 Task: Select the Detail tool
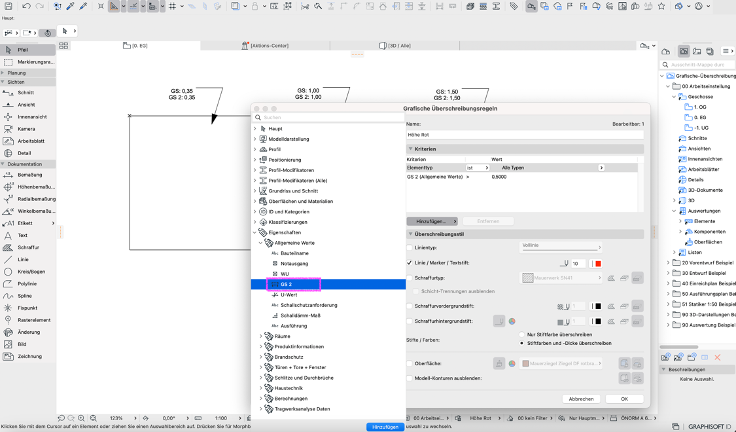tap(27, 153)
